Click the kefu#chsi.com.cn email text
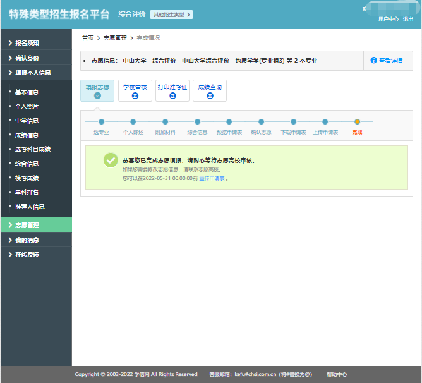The image size is (422, 383). click(255, 374)
